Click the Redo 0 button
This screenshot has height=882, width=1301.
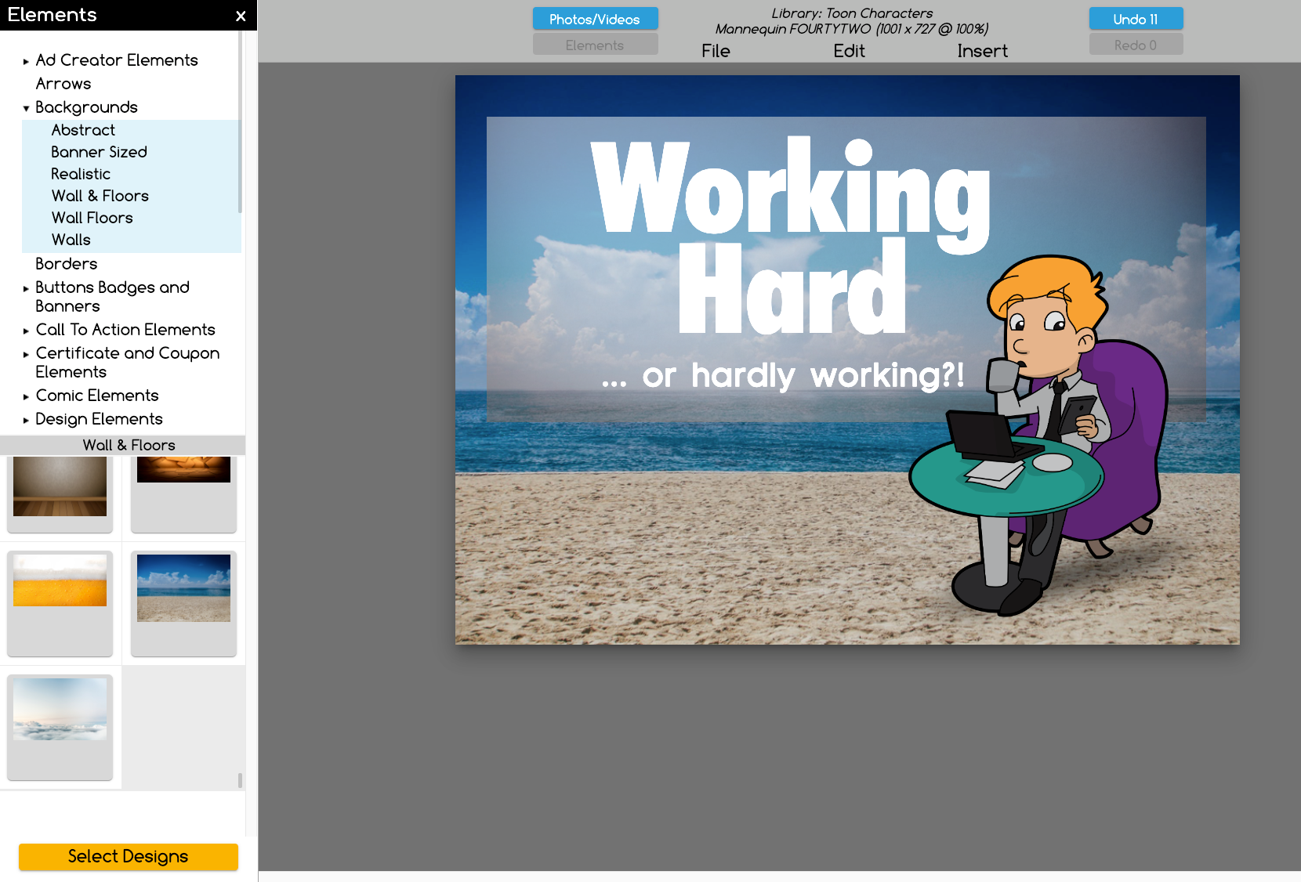[1136, 45]
